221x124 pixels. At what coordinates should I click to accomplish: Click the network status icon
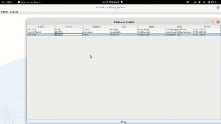195,2
